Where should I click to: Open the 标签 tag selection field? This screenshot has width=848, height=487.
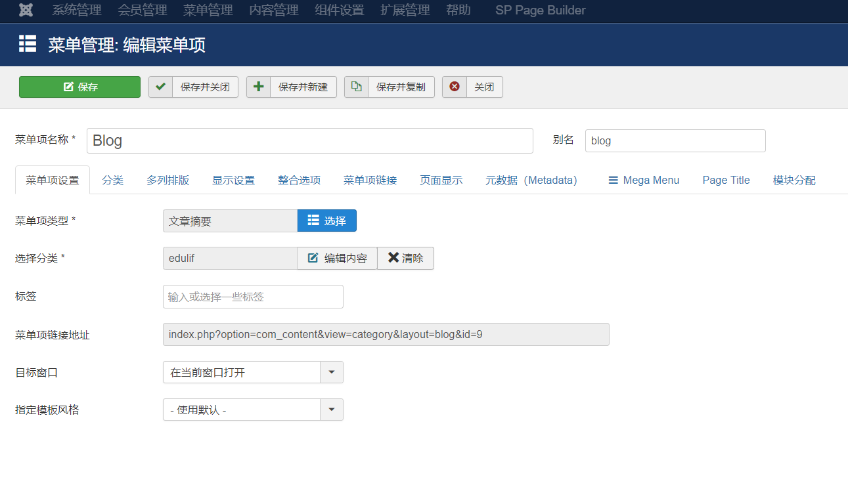253,296
